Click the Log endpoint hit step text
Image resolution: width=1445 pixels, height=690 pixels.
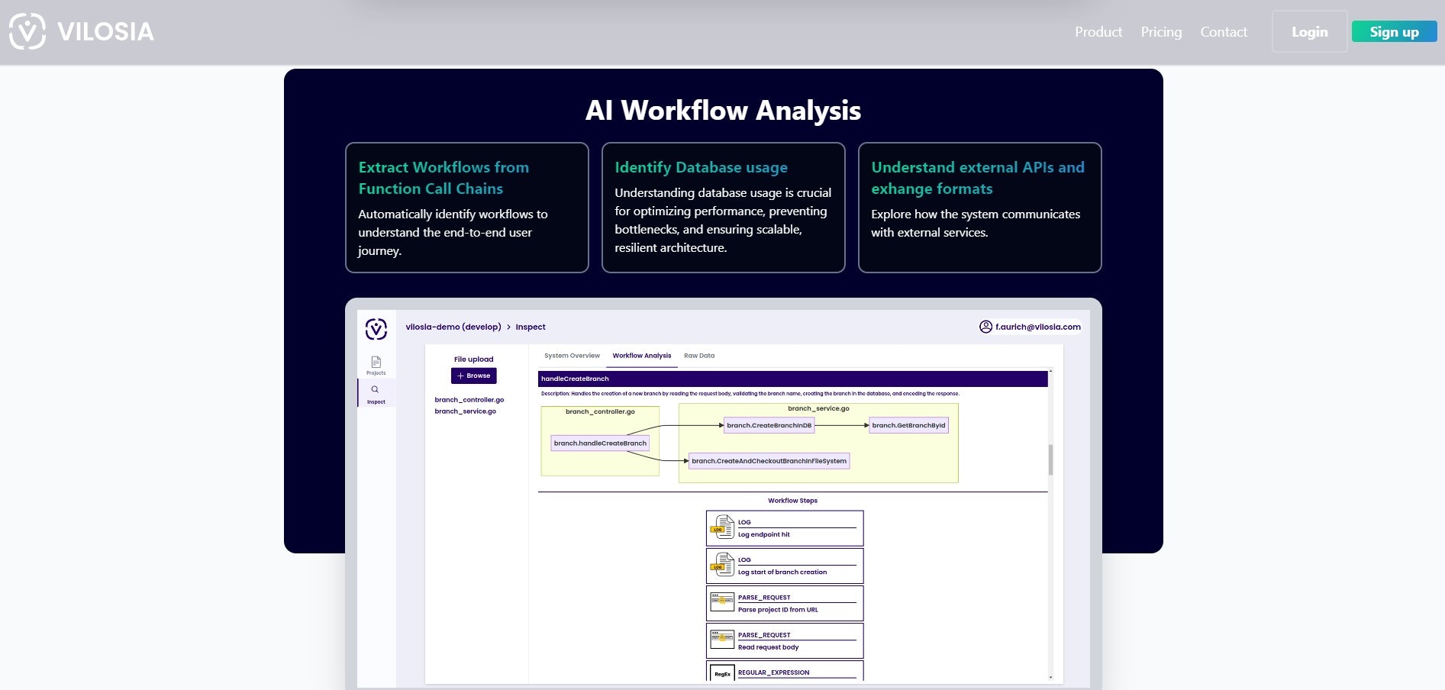764,534
